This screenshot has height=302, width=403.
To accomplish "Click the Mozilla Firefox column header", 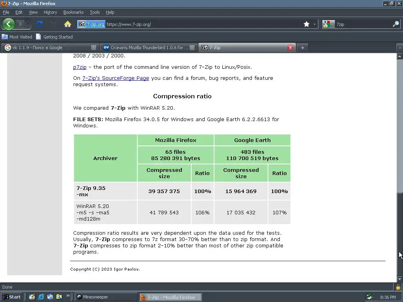I will tap(176, 140).
